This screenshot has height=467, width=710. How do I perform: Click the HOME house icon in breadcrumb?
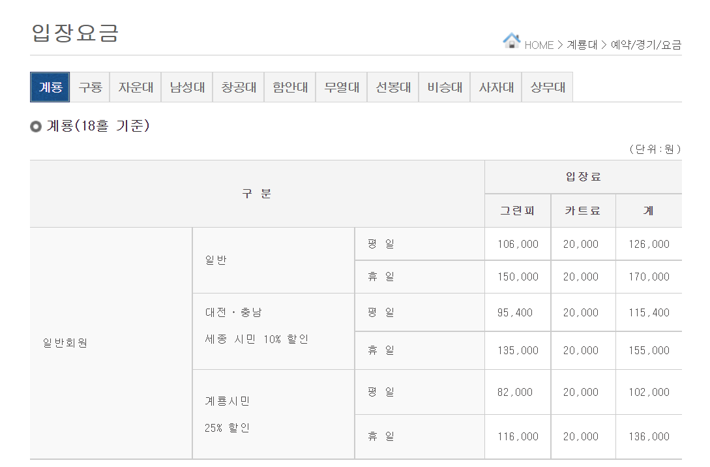pos(512,41)
